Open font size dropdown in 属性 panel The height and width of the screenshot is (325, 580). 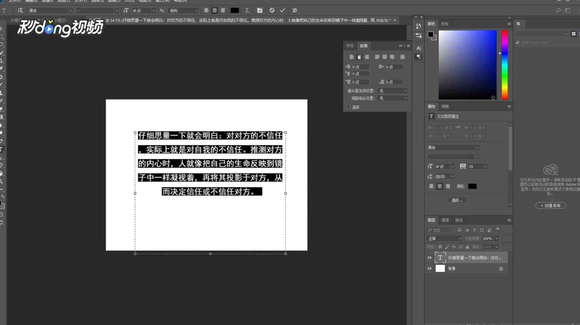coord(445,167)
